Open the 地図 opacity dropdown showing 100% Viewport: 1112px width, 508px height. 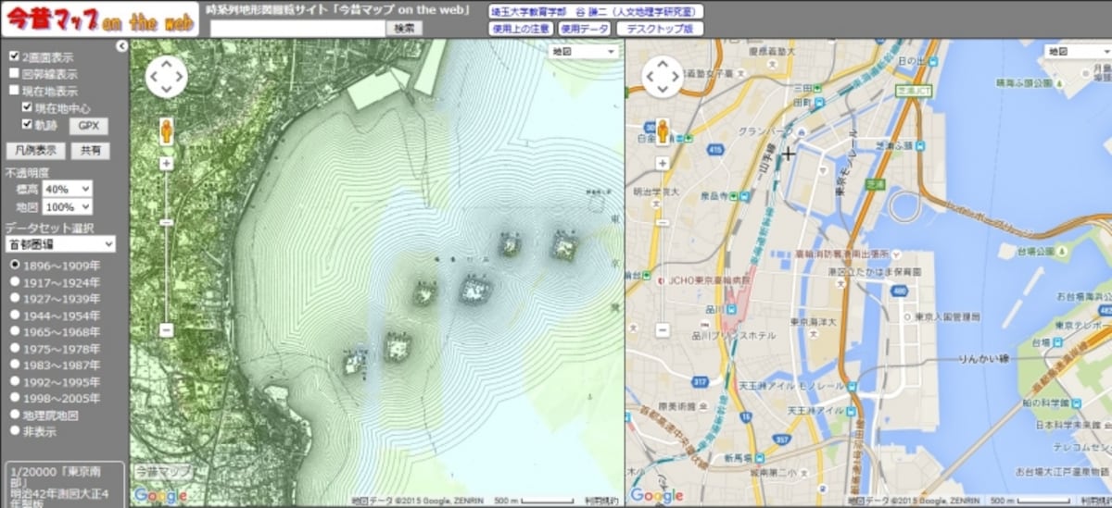[x=68, y=207]
